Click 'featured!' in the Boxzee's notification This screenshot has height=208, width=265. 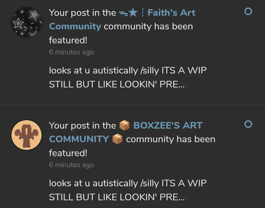(x=68, y=153)
